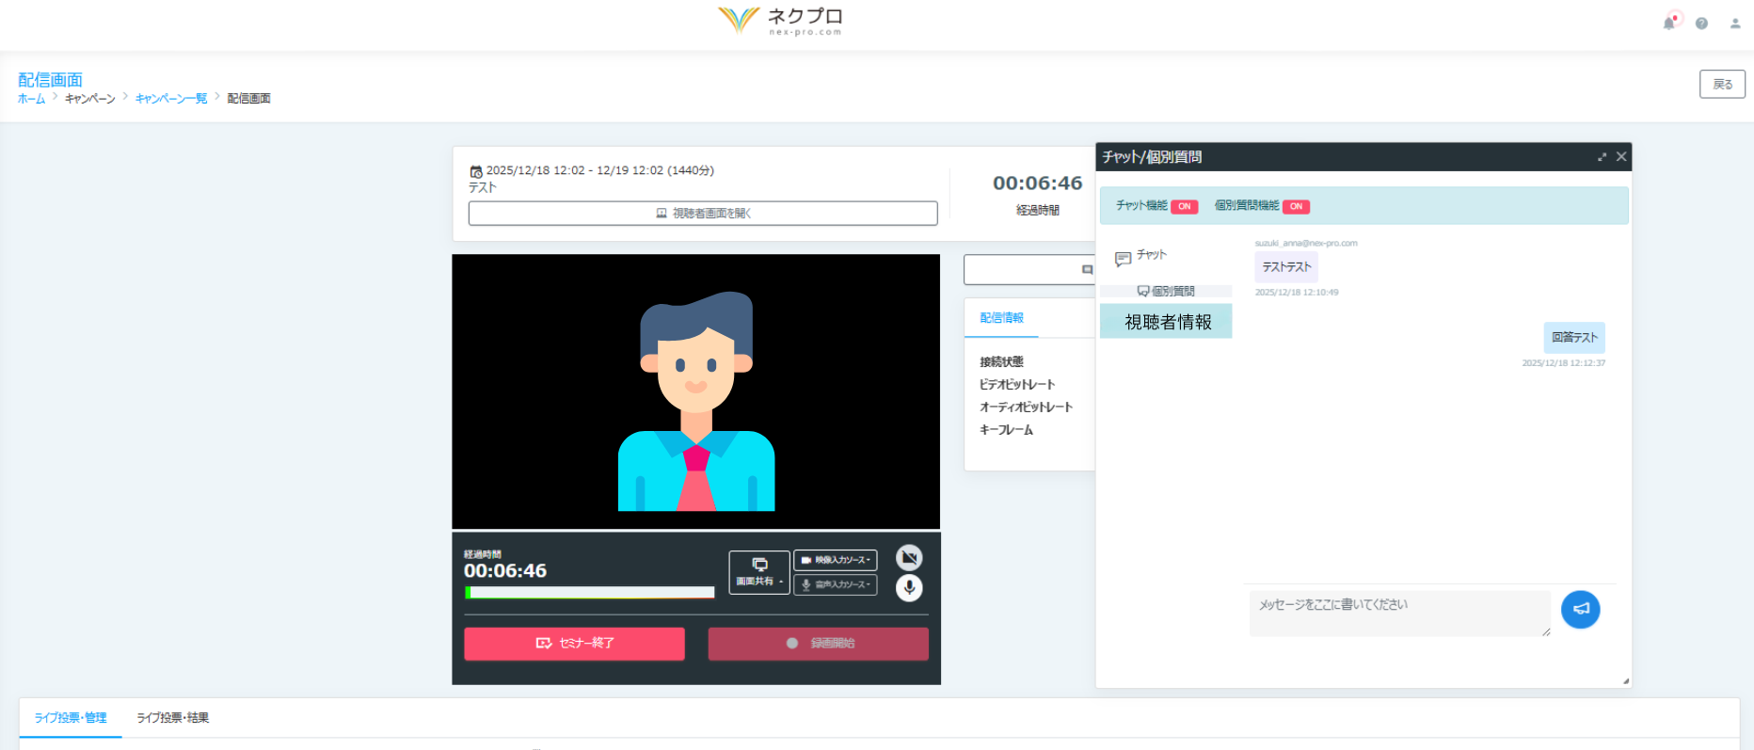Open the 画面共有 dropdown

(x=759, y=572)
